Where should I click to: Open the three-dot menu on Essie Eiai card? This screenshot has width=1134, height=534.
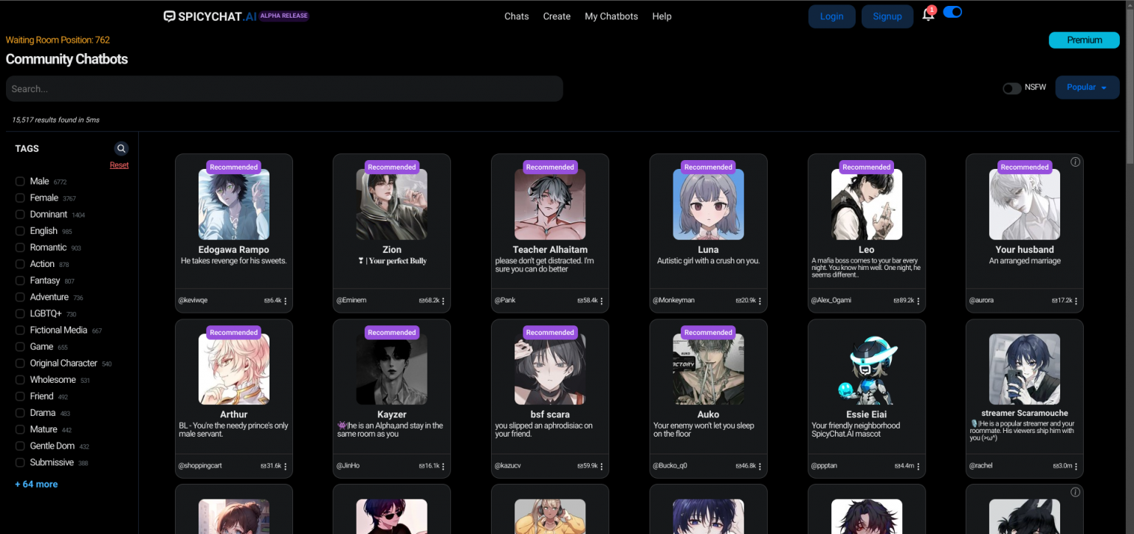pyautogui.click(x=918, y=466)
